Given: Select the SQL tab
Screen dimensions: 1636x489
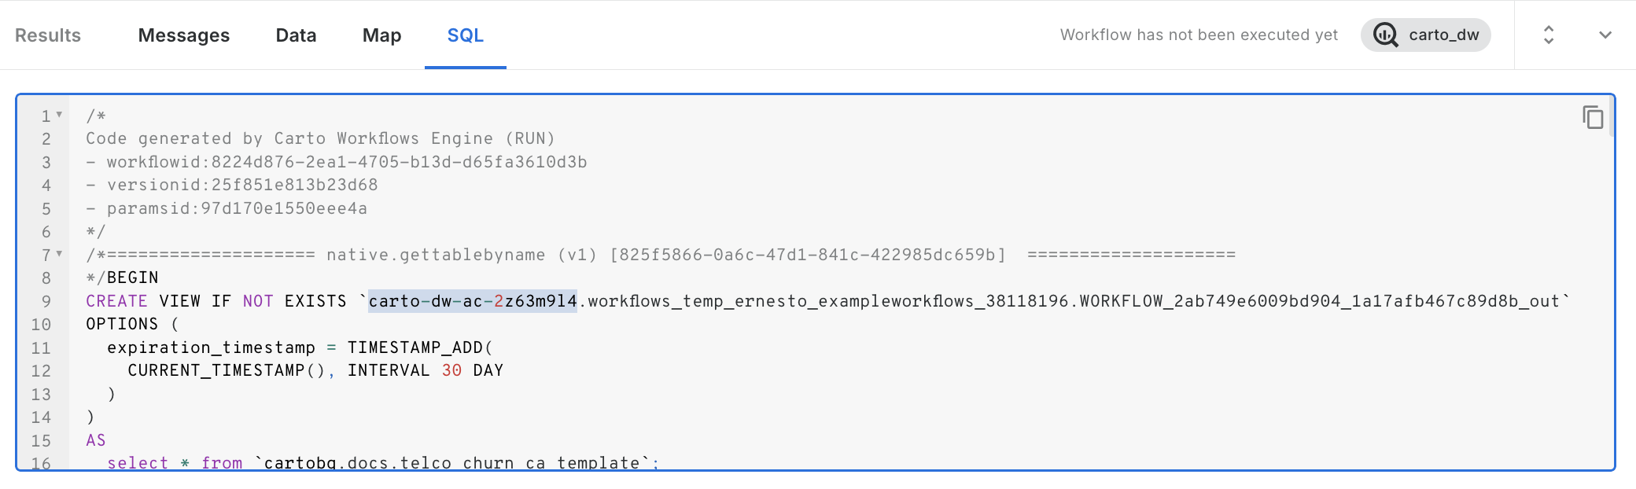Looking at the screenshot, I should click(466, 35).
